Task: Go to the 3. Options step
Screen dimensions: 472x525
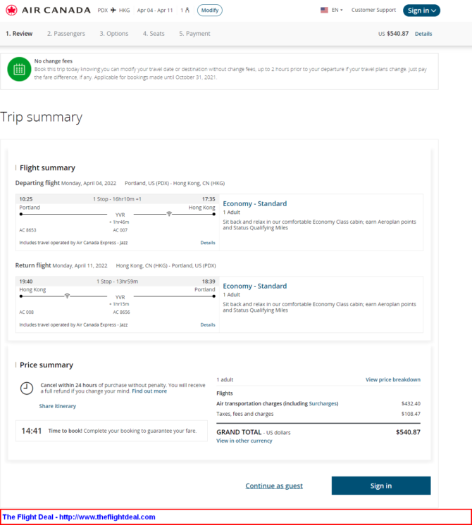Action: [114, 34]
